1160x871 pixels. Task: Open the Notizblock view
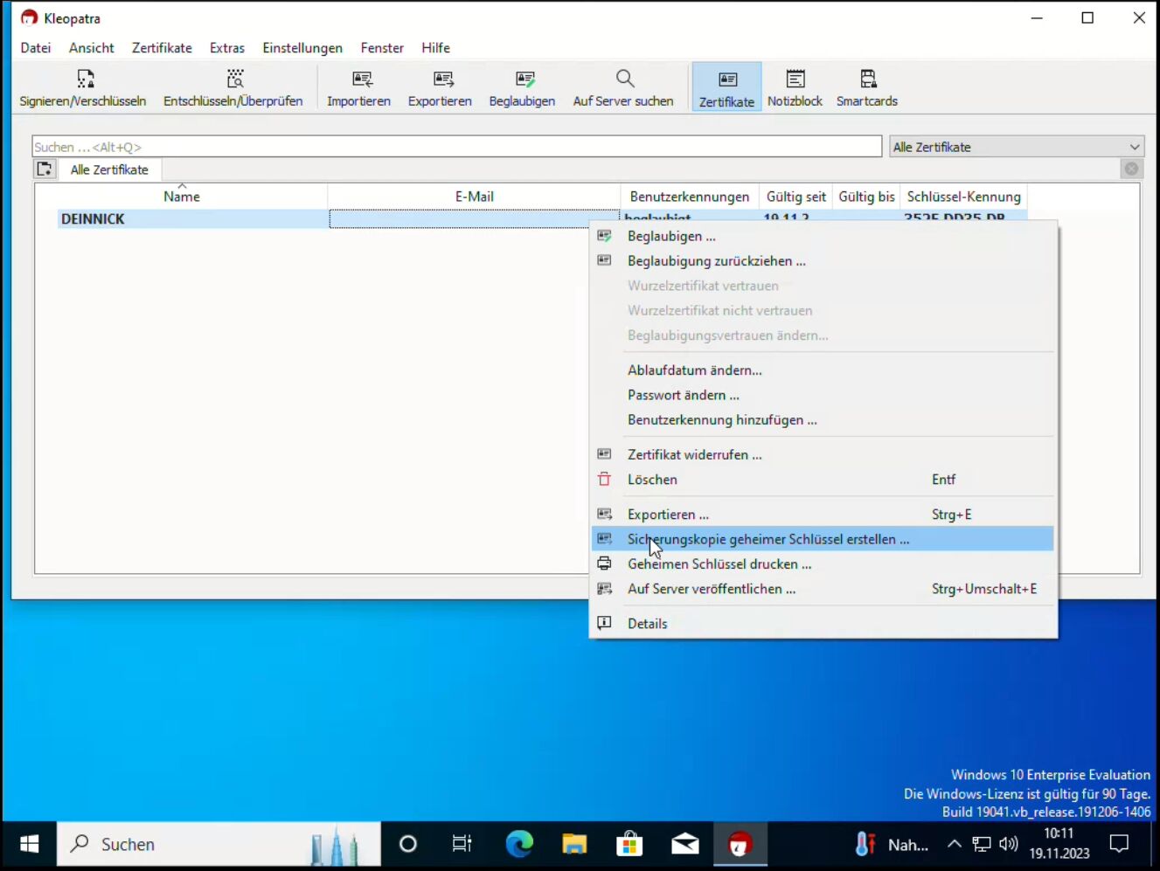pos(795,87)
